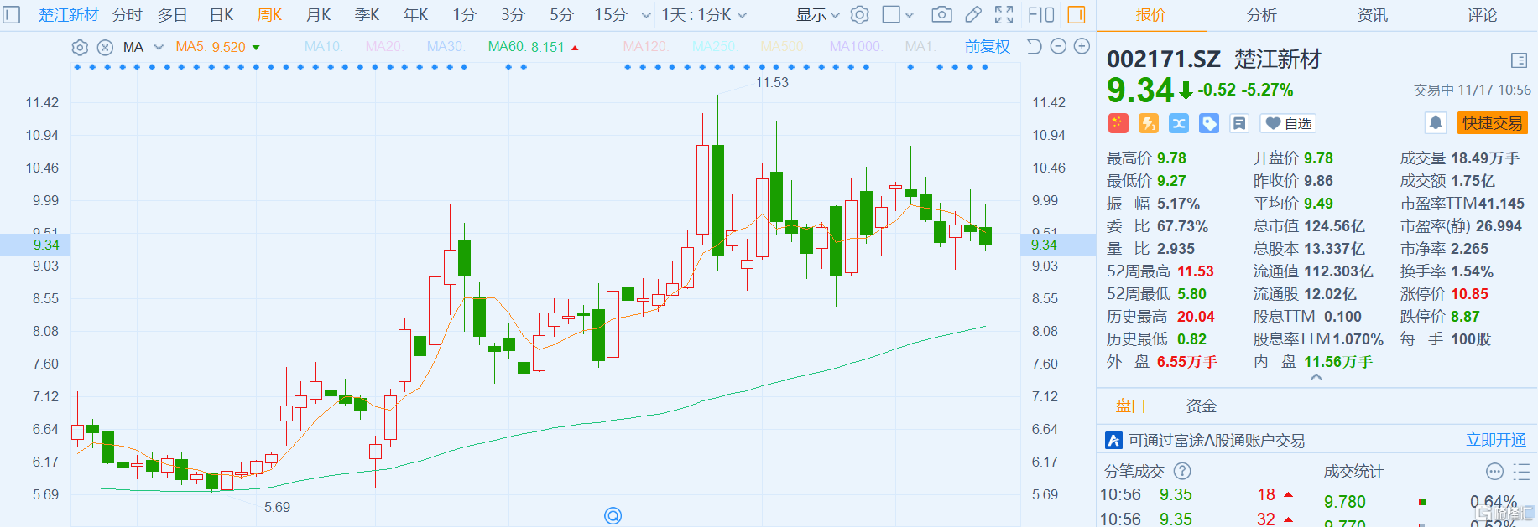Open the 显示 display dropdown

(818, 15)
